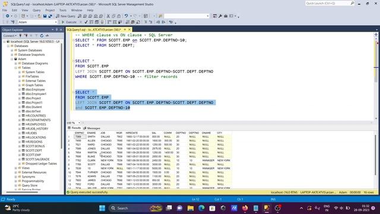
Task: Open the zoom 100 % dropdown
Action: tap(79, 123)
